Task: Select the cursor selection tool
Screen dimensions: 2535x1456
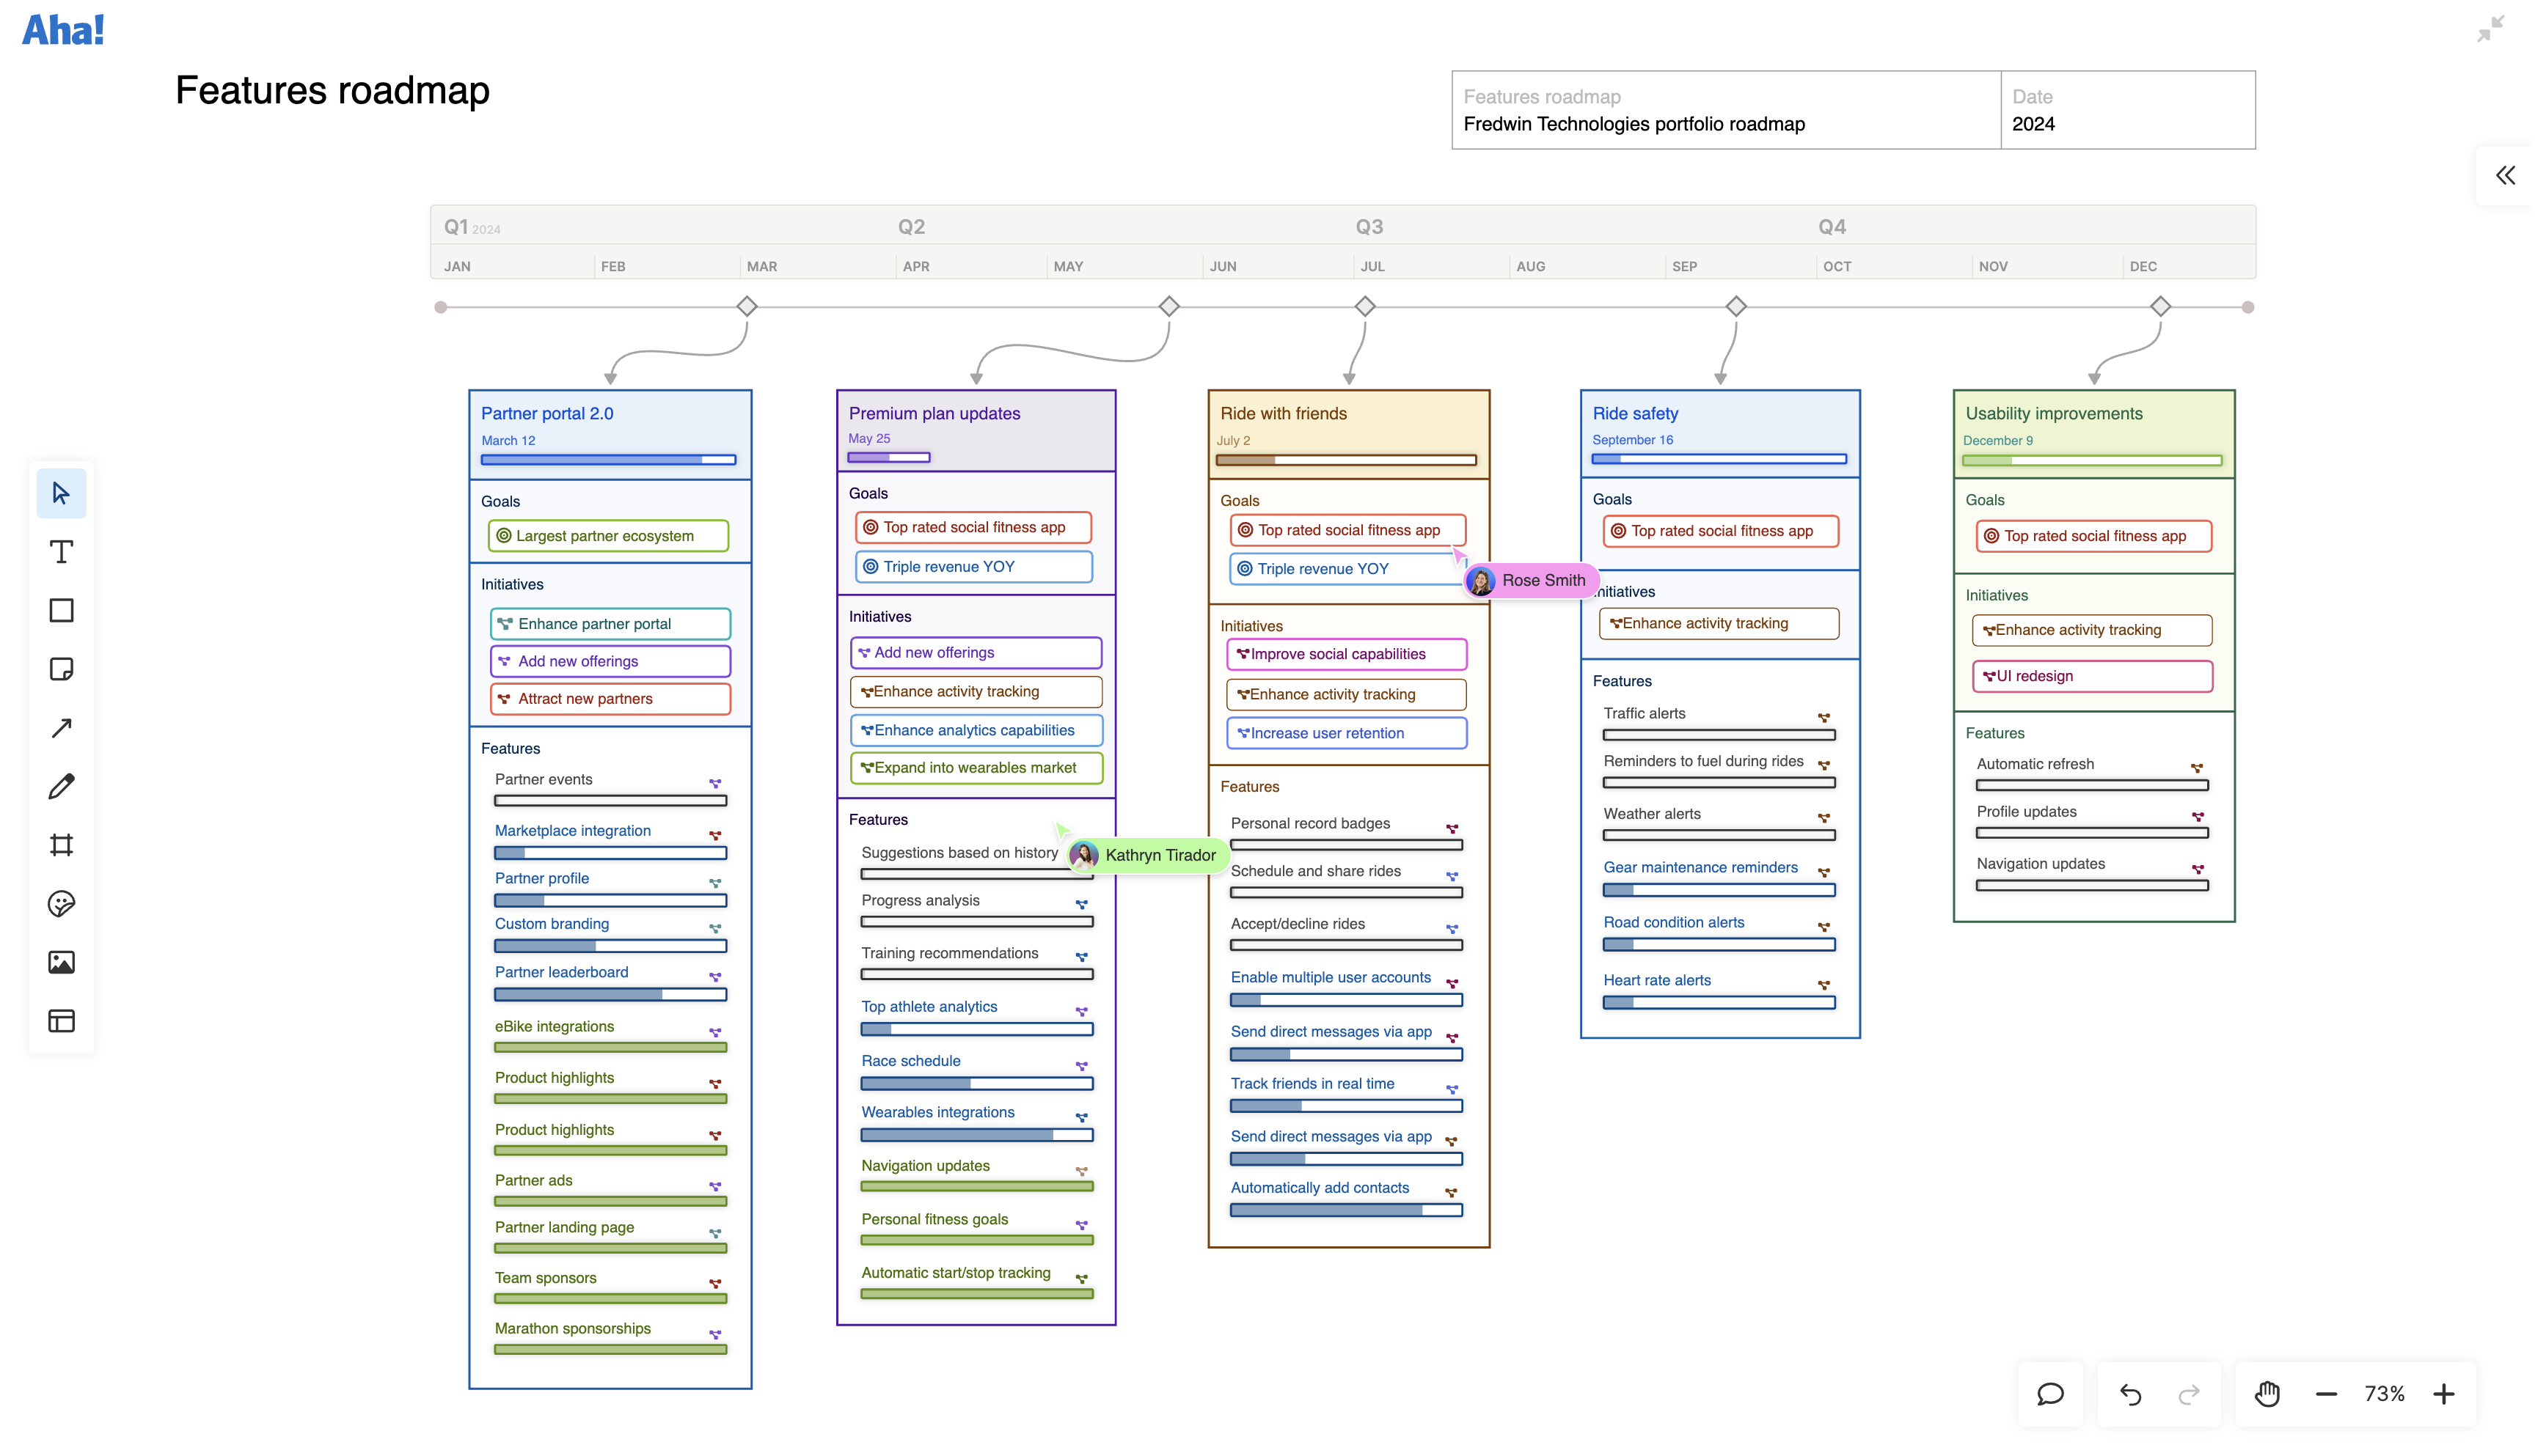Action: tap(61, 493)
